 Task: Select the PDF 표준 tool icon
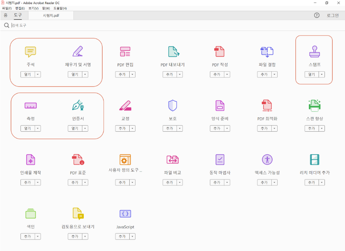(x=78, y=160)
